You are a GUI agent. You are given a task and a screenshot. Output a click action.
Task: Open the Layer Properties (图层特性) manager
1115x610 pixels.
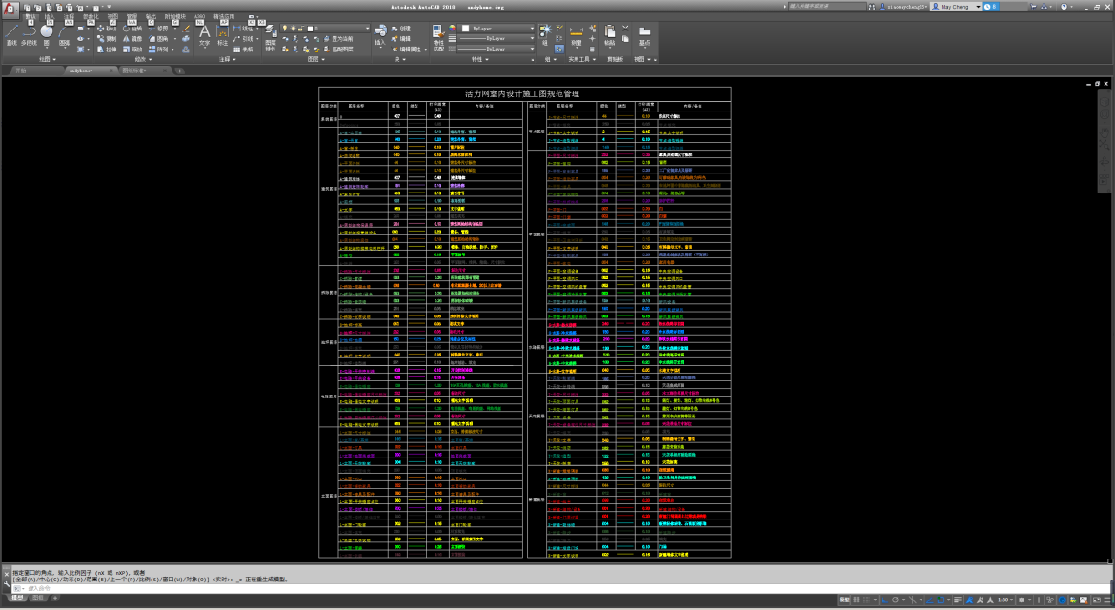point(271,34)
